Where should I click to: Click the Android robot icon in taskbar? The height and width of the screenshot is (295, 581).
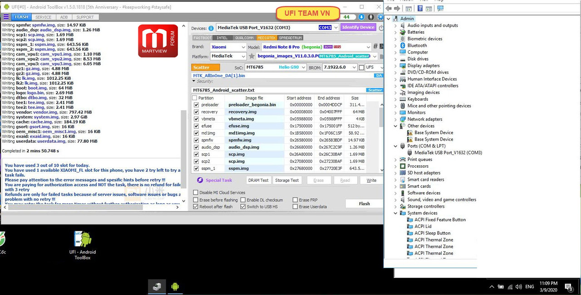coord(175,286)
